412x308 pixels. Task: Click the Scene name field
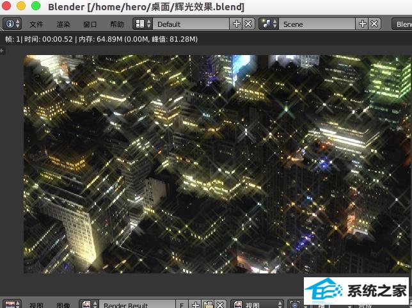coord(317,24)
